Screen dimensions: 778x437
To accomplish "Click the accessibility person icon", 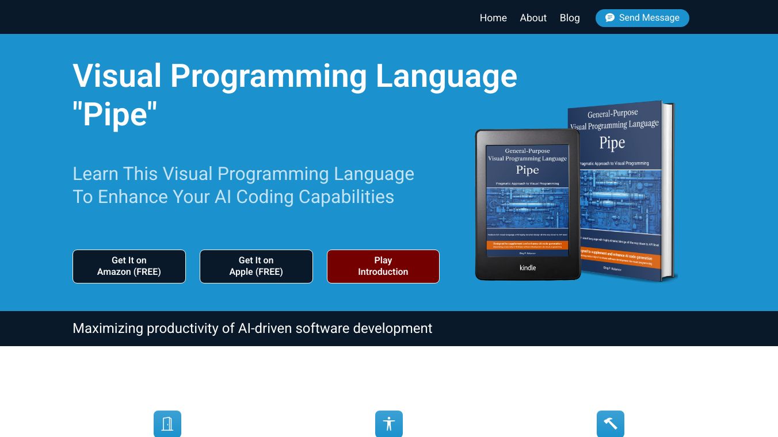I will [x=389, y=424].
